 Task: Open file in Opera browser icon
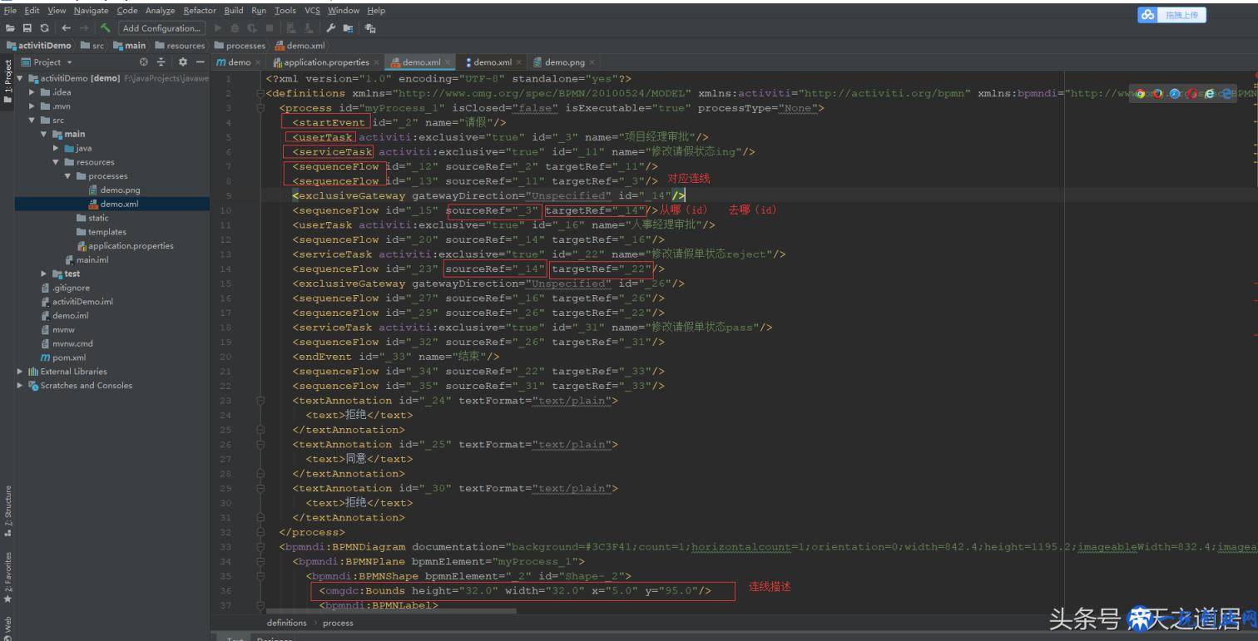coord(1192,94)
